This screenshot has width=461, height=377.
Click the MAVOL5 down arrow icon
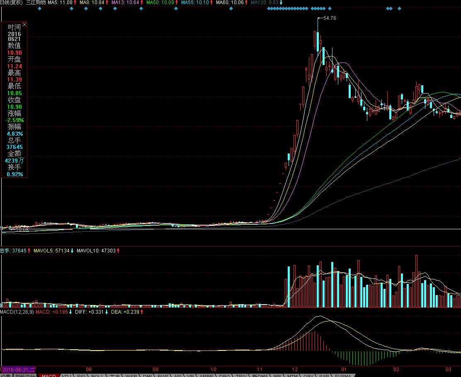coord(72,250)
